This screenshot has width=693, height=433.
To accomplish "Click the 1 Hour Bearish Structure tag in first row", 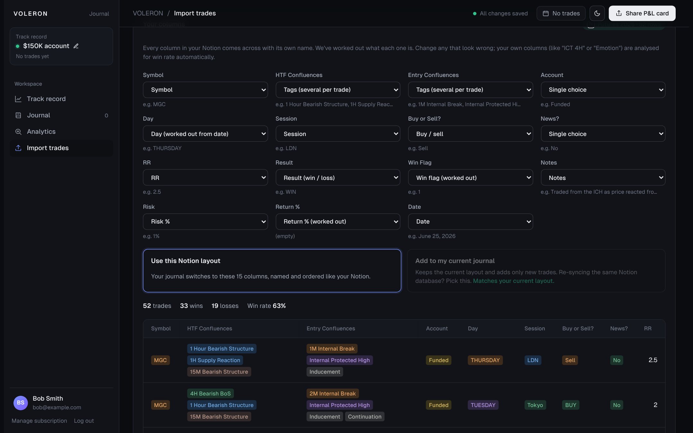I will tap(222, 349).
